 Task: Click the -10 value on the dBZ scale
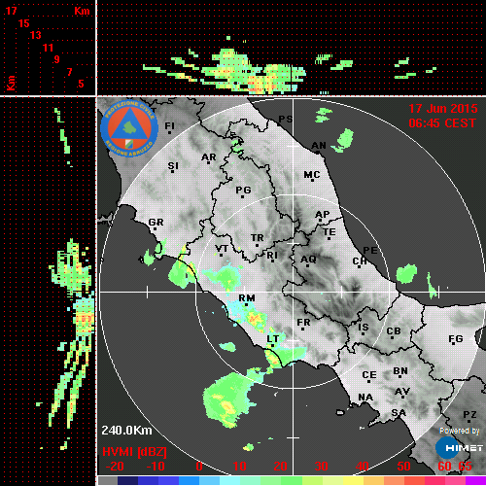click(x=156, y=467)
